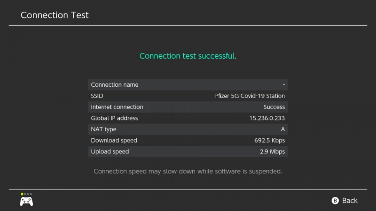Click the B button icon
The width and height of the screenshot is (376, 211).
(335, 201)
